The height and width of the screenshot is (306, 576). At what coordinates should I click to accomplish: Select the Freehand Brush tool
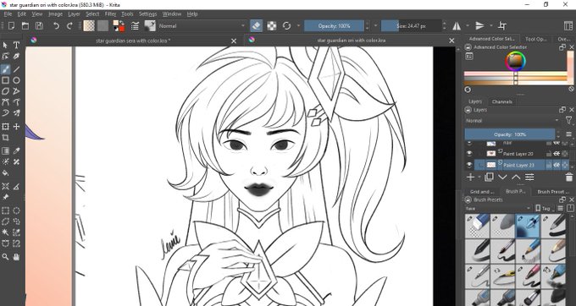(6, 69)
